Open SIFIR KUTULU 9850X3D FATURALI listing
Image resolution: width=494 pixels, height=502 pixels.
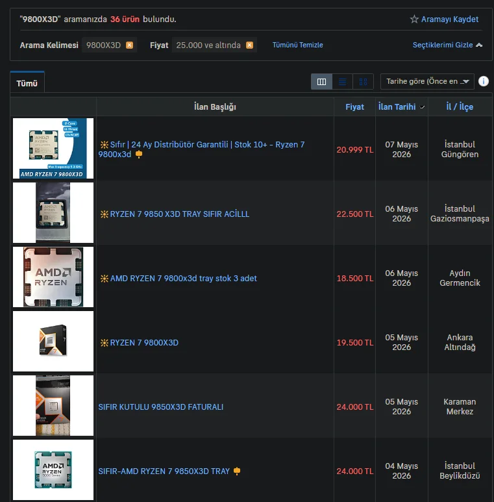pyautogui.click(x=160, y=407)
